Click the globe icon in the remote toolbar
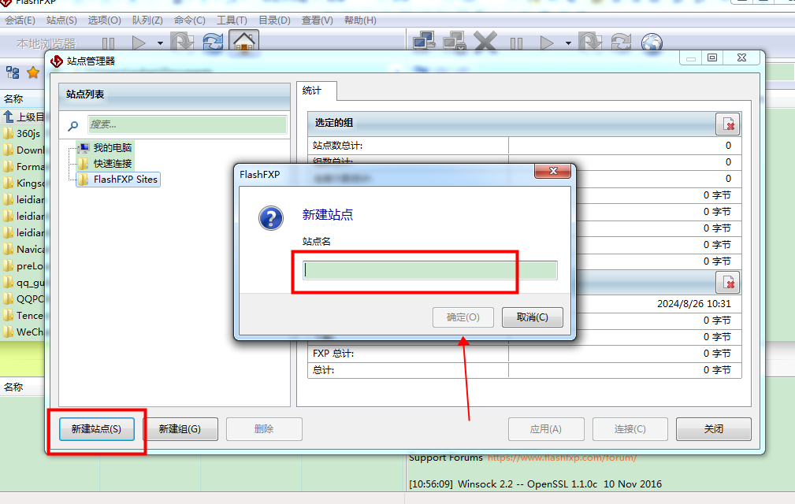This screenshot has width=795, height=504. 652,43
